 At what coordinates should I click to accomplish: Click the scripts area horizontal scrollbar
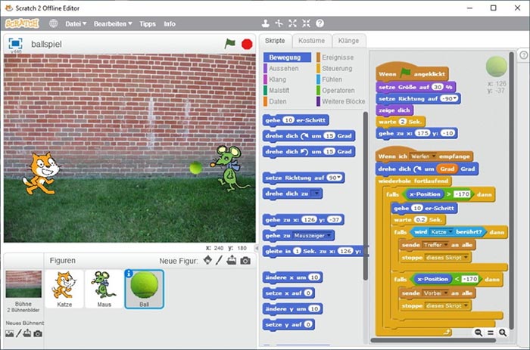click(433, 340)
